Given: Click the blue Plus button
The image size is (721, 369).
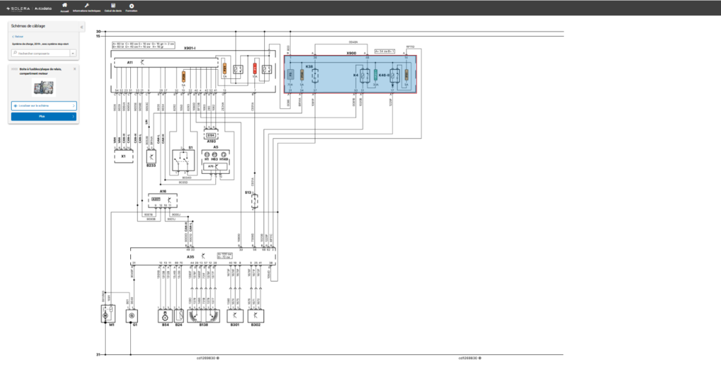Looking at the screenshot, I should pos(44,117).
